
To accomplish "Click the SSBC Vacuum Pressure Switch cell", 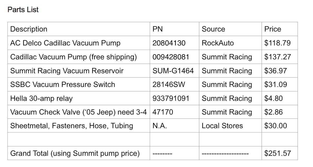I will [62, 85].
